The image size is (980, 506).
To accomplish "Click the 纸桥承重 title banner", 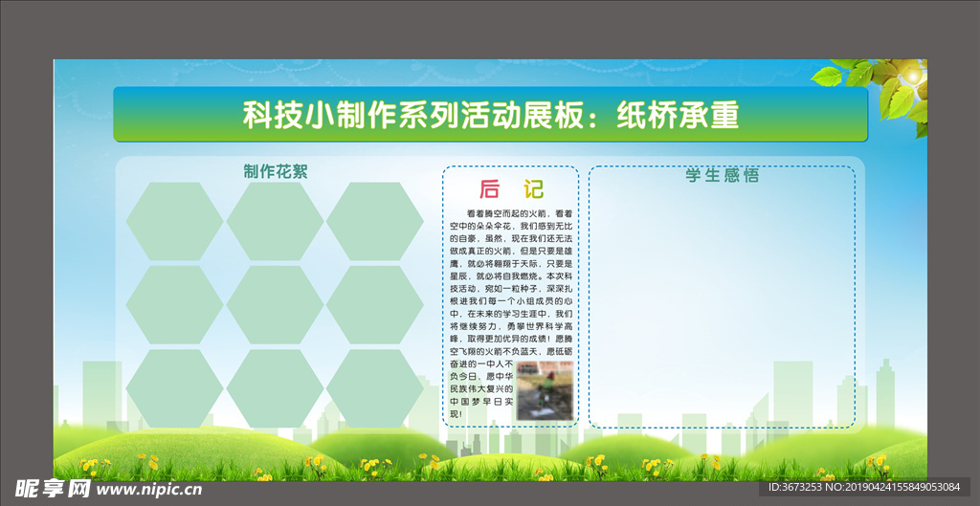I will tap(490, 115).
